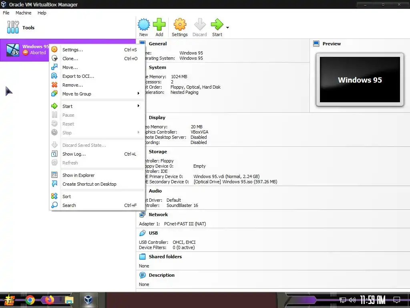
Task: Open File Explorer from the taskbar
Action: point(69,300)
